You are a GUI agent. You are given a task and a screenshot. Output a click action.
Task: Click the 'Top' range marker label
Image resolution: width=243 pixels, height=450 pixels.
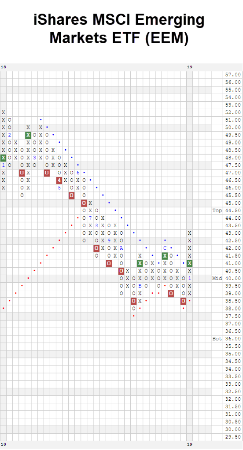pyautogui.click(x=217, y=210)
